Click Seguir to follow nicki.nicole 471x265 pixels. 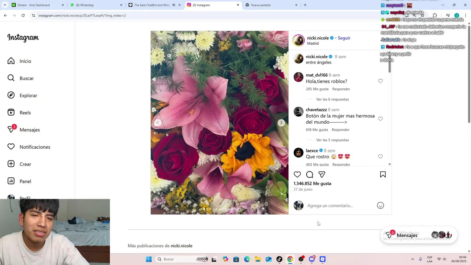point(344,38)
